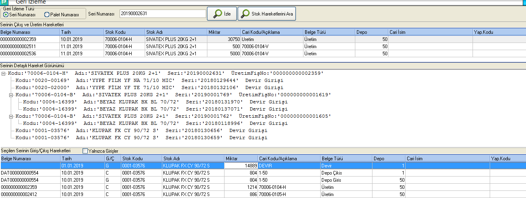This screenshot has width=526, height=198.
Task: Collapse the 70006-0104-B node with serial 20190001762
Action: point(11,116)
